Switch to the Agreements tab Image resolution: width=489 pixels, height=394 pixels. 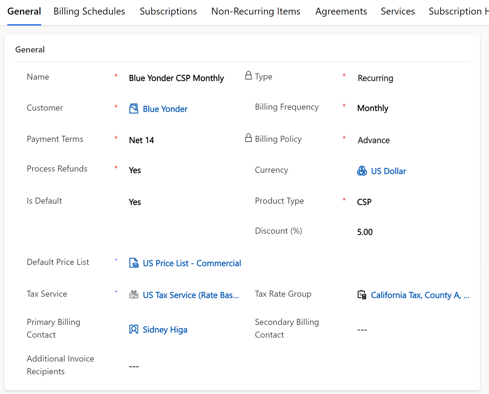tap(341, 12)
